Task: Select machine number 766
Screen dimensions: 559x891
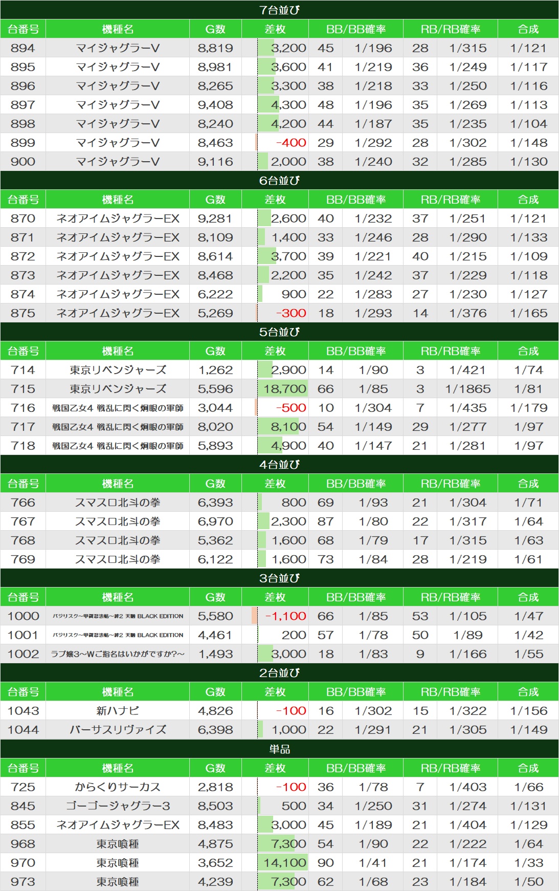Action: point(23,503)
